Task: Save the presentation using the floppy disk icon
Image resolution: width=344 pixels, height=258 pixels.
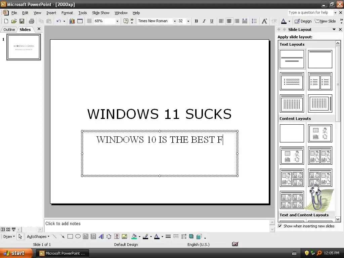Action: 22,21
